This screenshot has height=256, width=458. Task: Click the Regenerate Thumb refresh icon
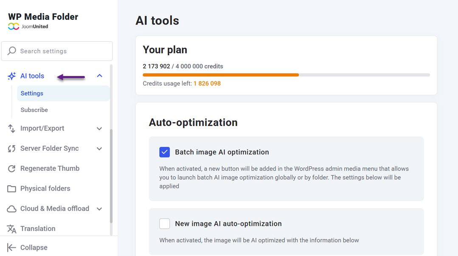[12, 169]
